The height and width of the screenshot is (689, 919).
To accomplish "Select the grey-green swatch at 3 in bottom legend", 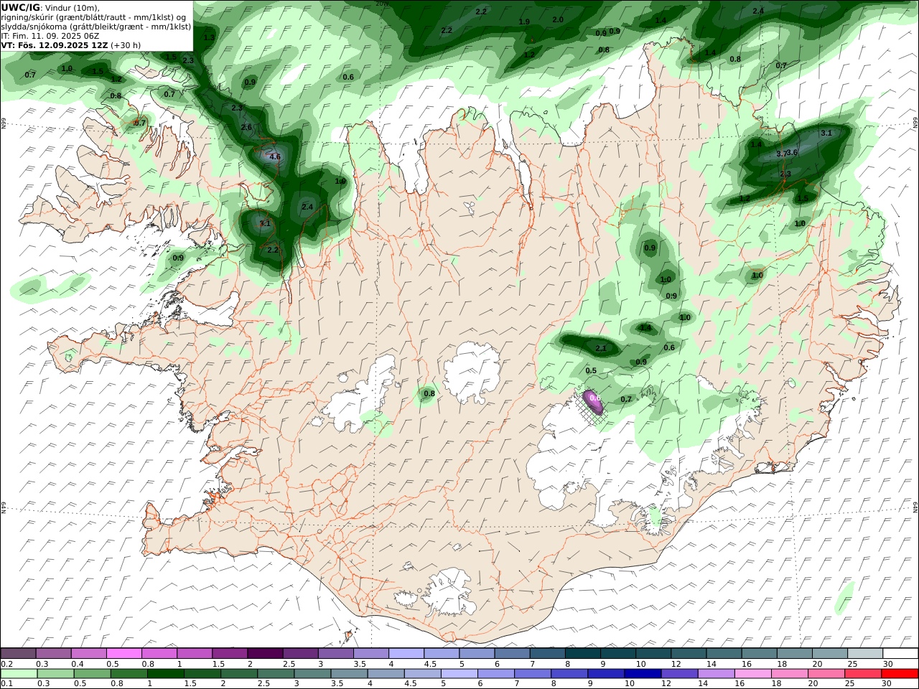I will 312,673.
